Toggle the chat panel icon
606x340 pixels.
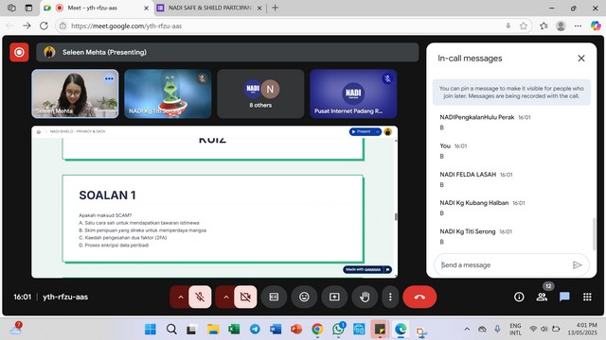point(564,297)
